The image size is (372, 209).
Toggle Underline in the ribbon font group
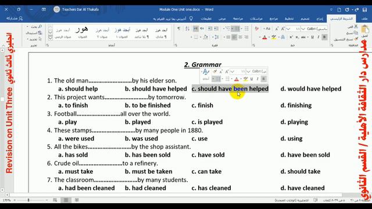313,37
